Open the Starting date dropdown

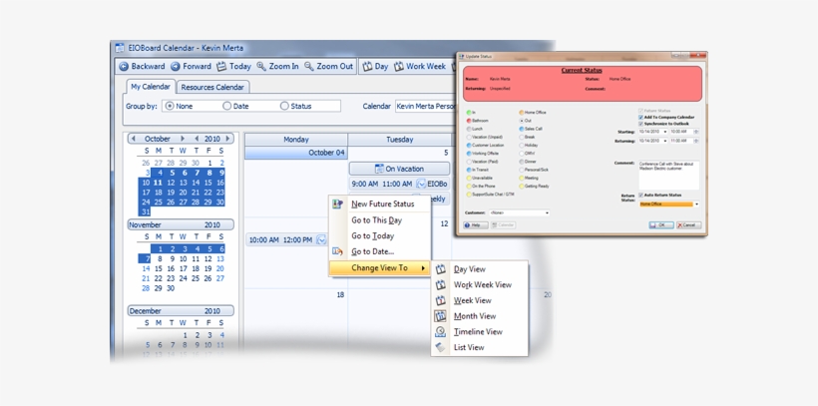(665, 132)
